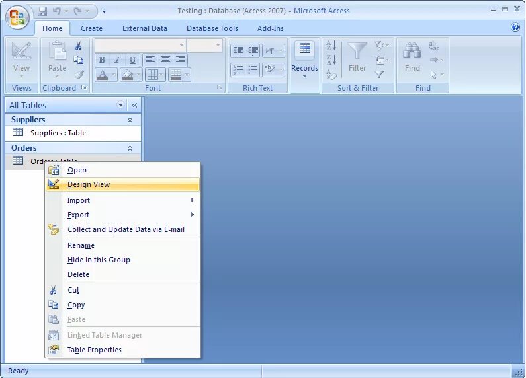This screenshot has width=526, height=378.
Task: Click the Filter funnel button
Action: 357,57
